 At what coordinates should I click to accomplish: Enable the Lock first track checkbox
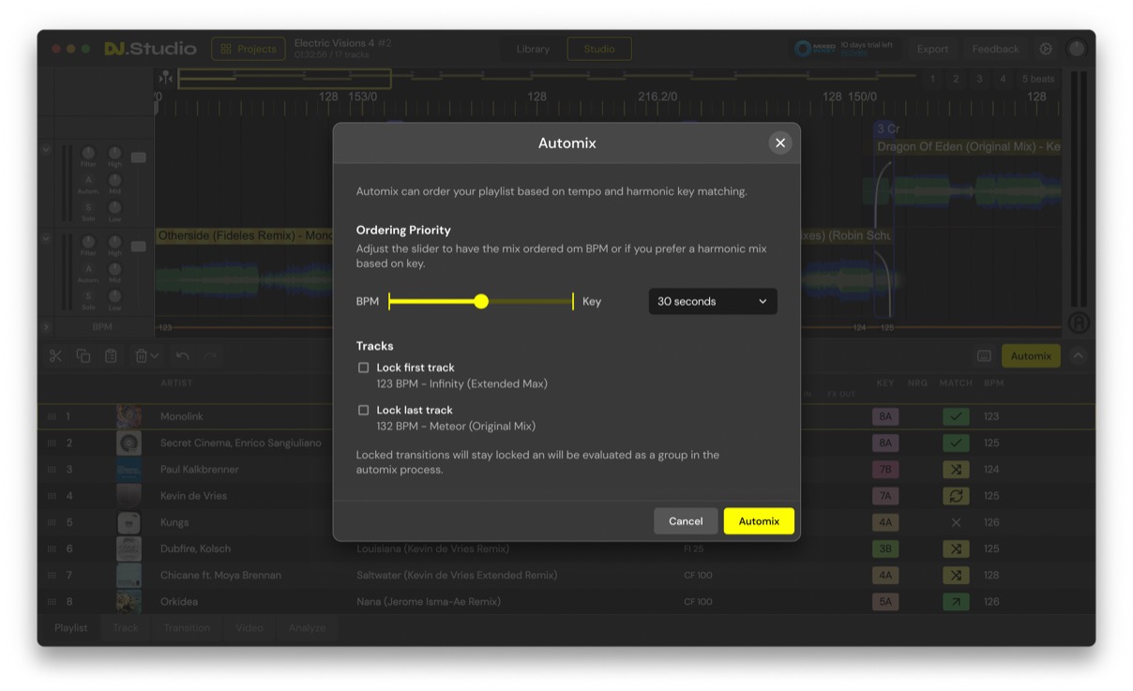tap(363, 367)
